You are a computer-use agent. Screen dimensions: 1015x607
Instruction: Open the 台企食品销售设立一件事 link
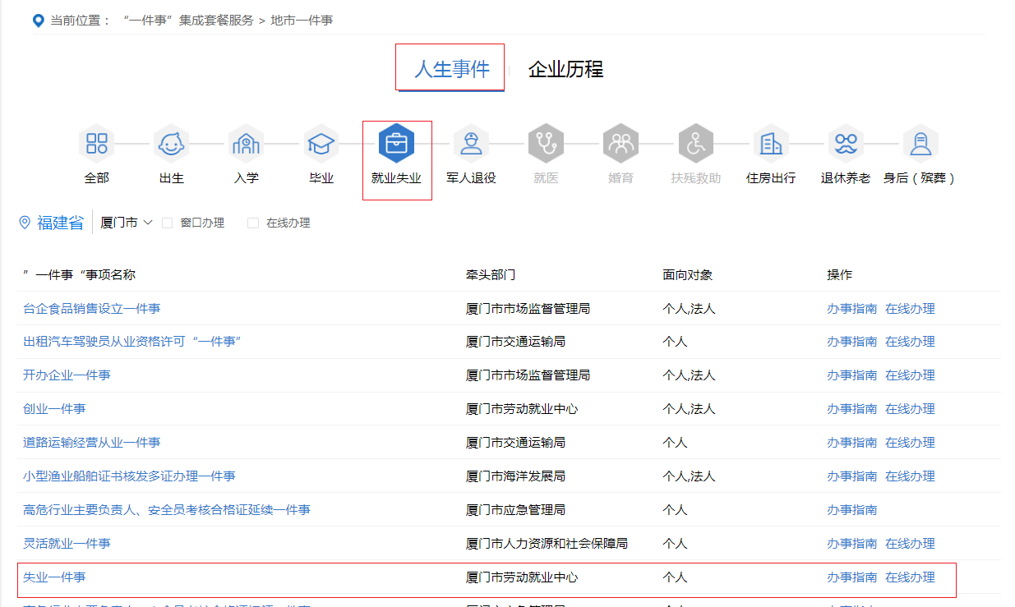91,309
